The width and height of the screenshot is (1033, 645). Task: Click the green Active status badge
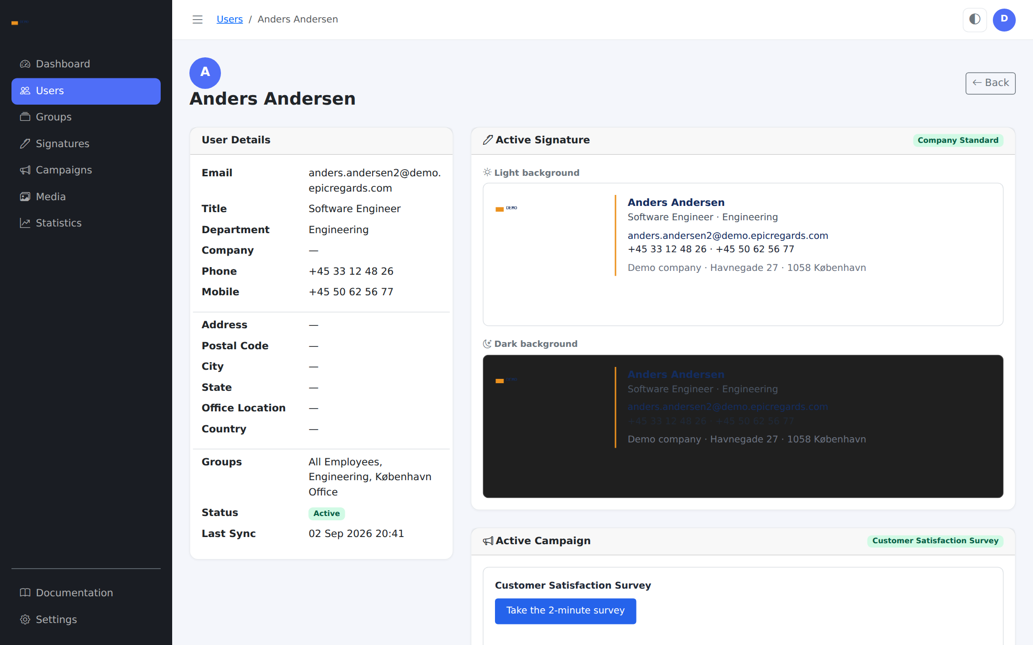(327, 514)
